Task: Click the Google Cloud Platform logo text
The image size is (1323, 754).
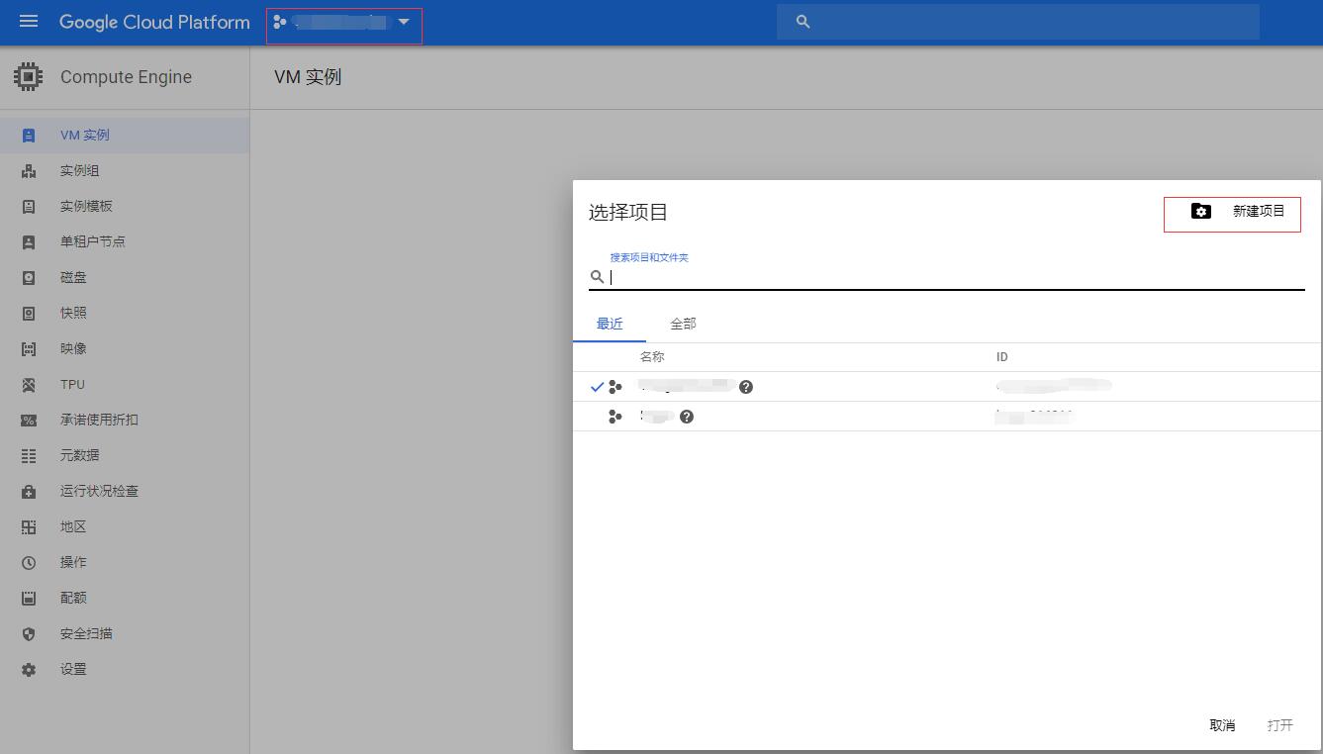Action: [154, 22]
